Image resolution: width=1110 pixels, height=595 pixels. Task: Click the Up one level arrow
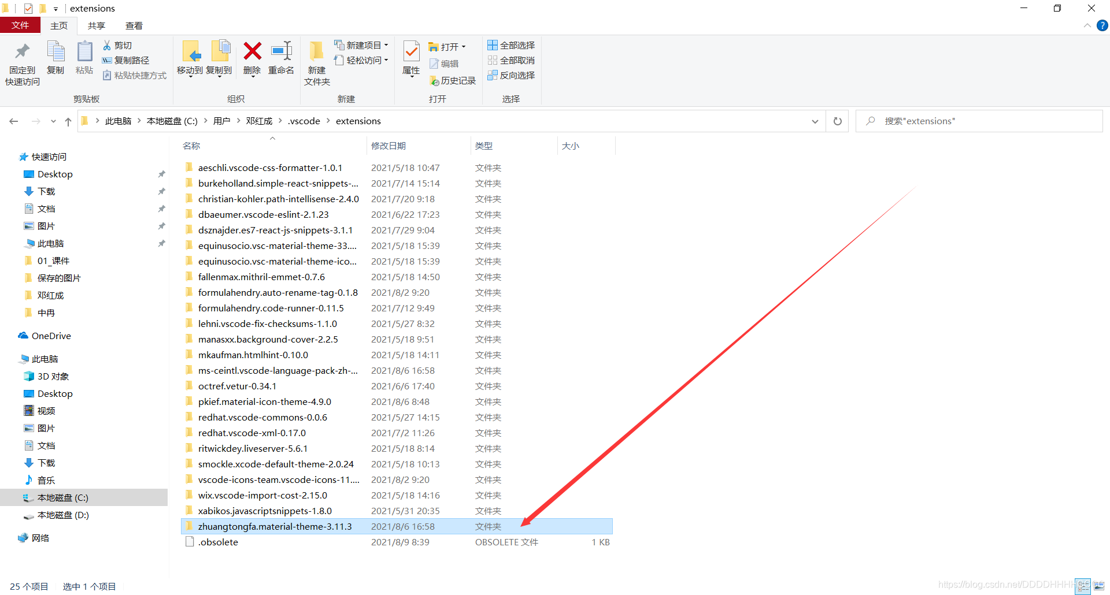click(68, 121)
